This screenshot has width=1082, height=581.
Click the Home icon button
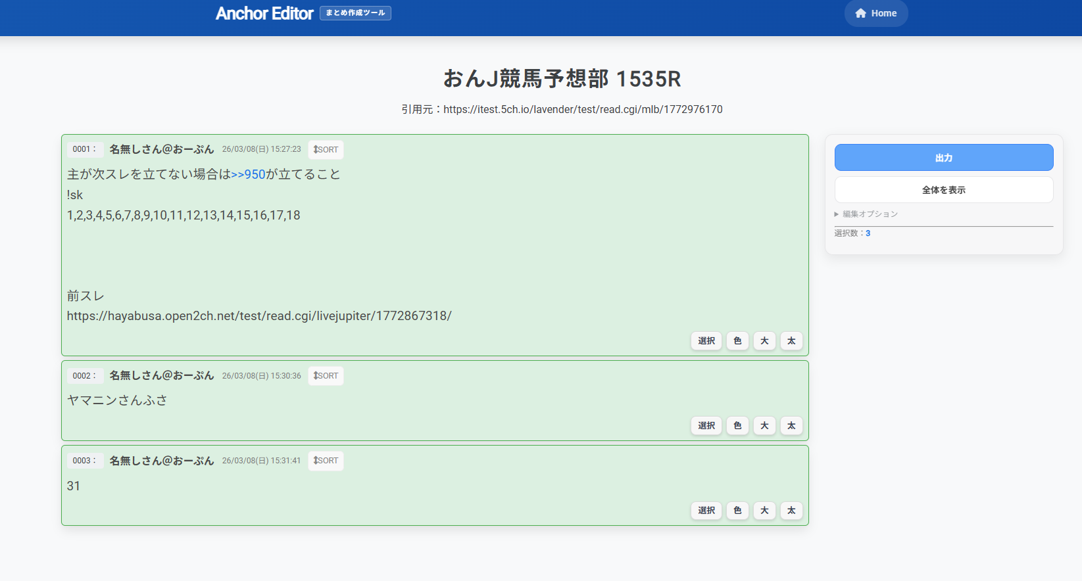point(875,13)
